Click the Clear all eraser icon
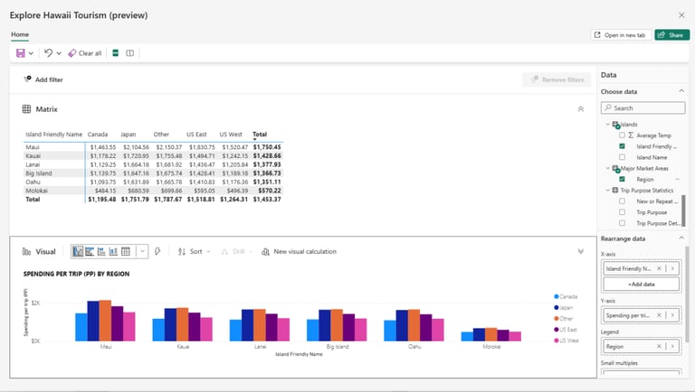This screenshot has width=695, height=392. coord(71,53)
